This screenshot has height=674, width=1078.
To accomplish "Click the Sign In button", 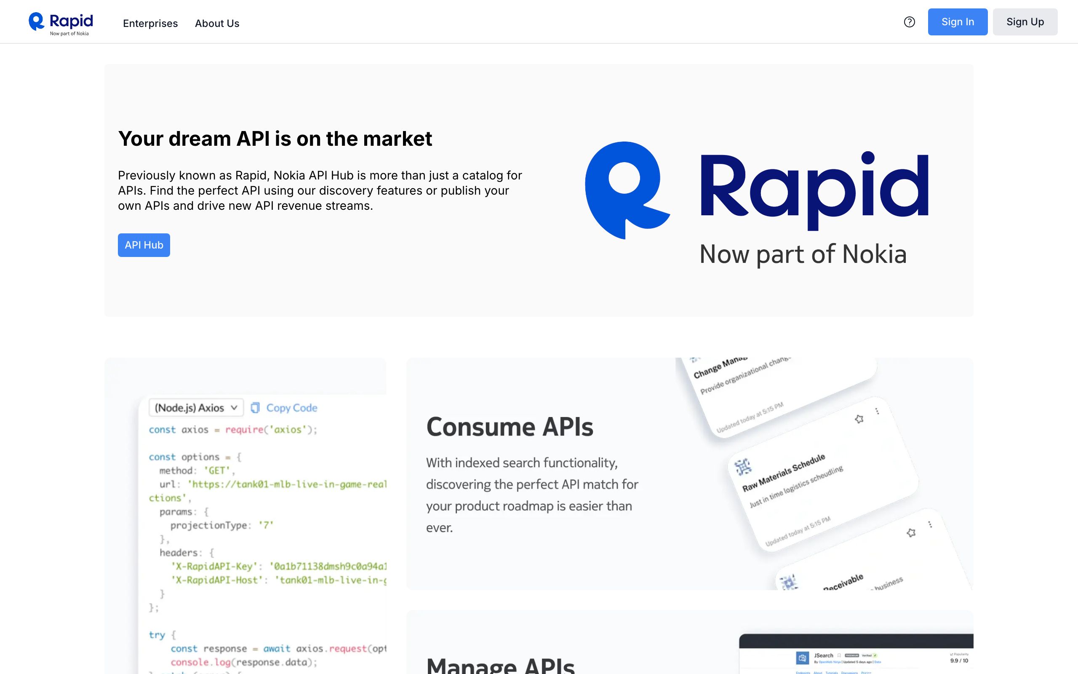I will tap(957, 22).
